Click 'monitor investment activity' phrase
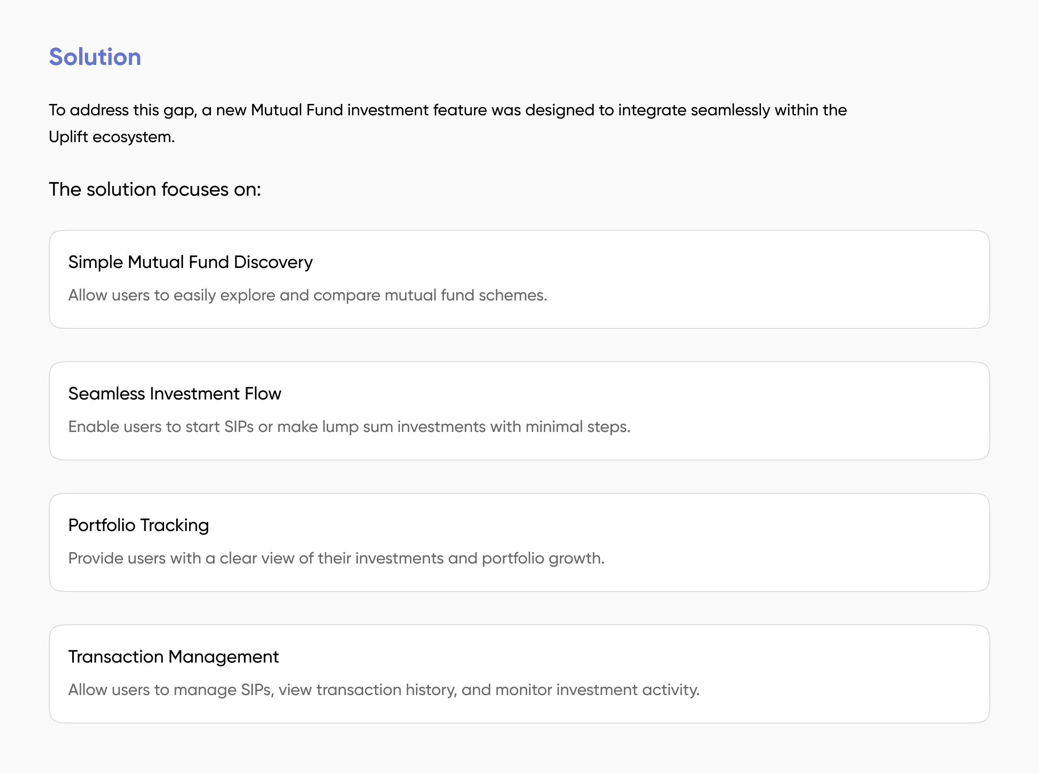Image resolution: width=1039 pixels, height=773 pixels. coord(597,690)
